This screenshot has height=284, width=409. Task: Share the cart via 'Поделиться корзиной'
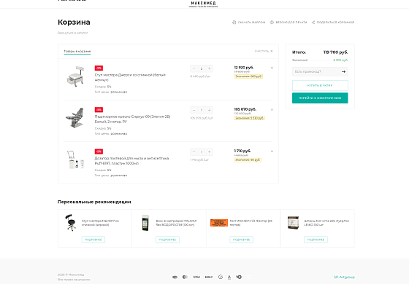(333, 23)
